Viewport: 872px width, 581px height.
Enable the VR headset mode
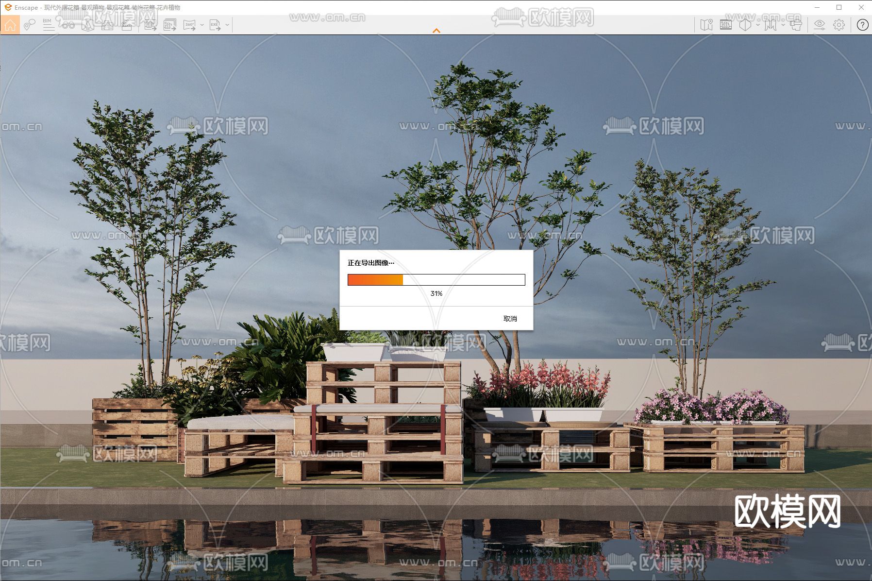click(796, 25)
